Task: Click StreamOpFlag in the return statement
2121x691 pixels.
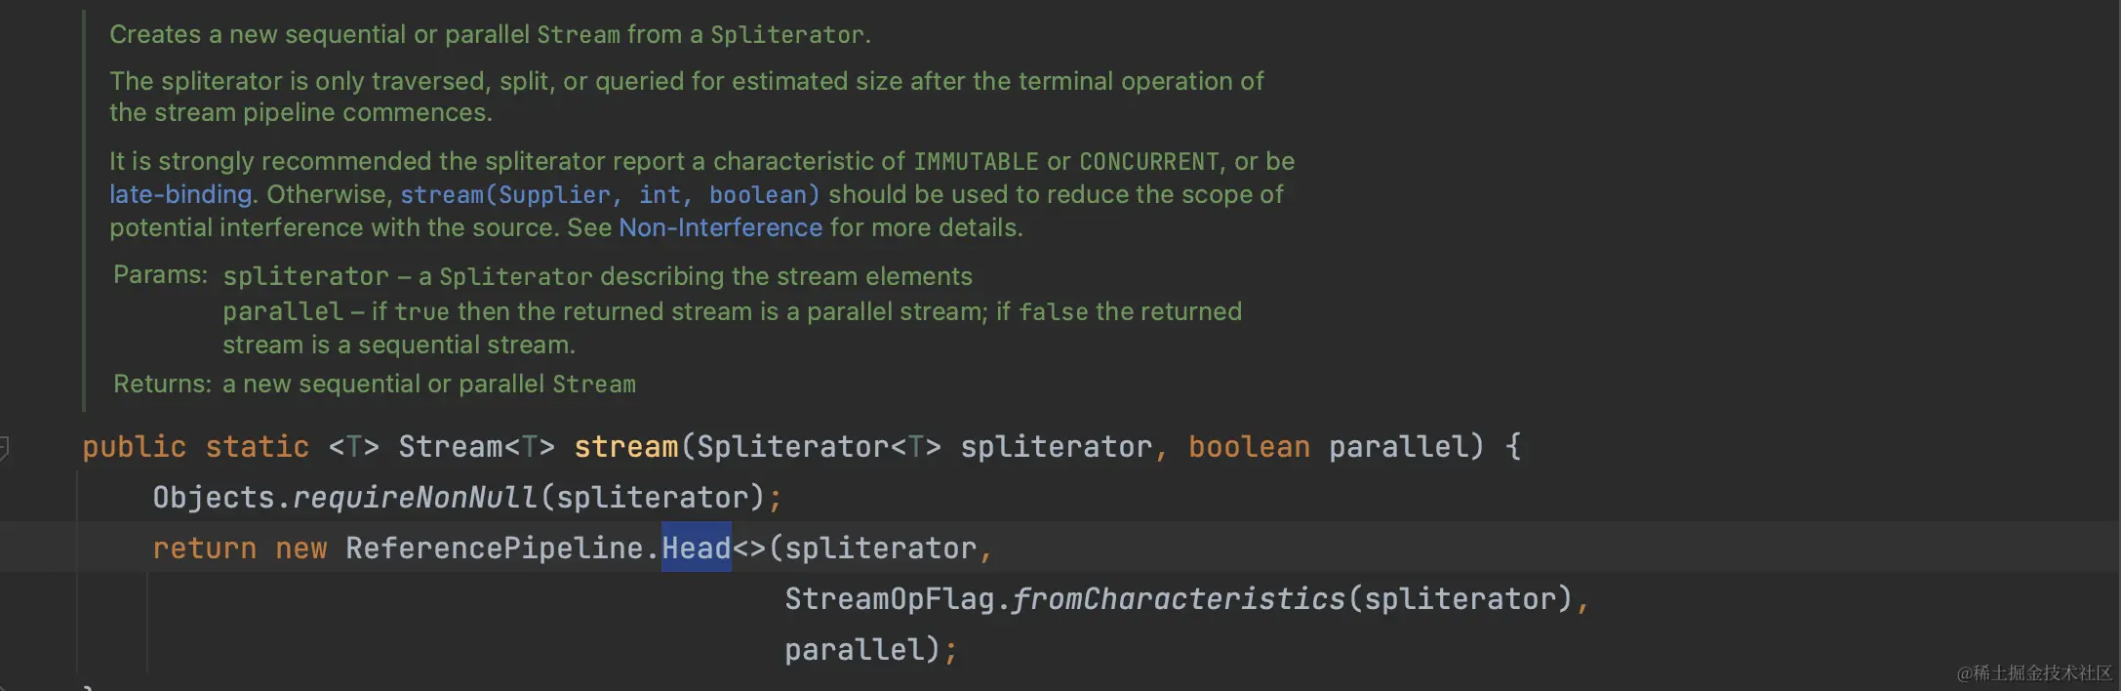Action: tap(890, 598)
